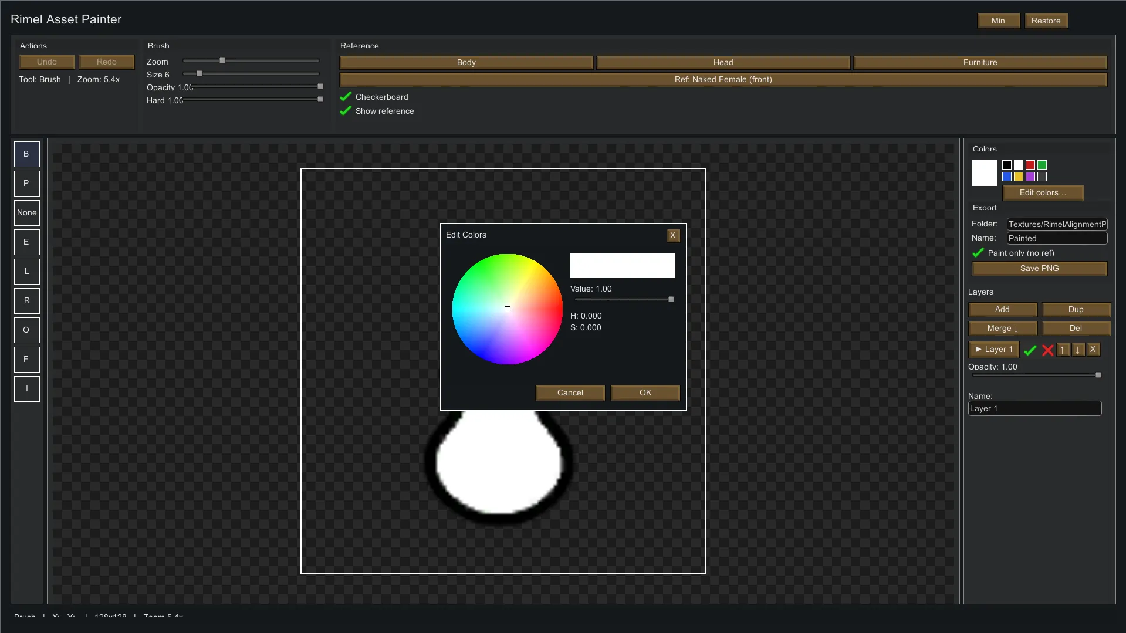Select the F tool in left sidebar

[x=26, y=360]
